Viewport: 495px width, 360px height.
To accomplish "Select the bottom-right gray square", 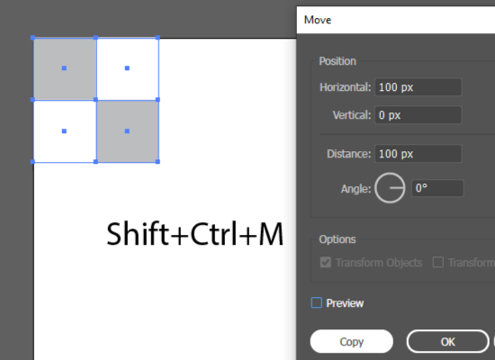I will 127,131.
